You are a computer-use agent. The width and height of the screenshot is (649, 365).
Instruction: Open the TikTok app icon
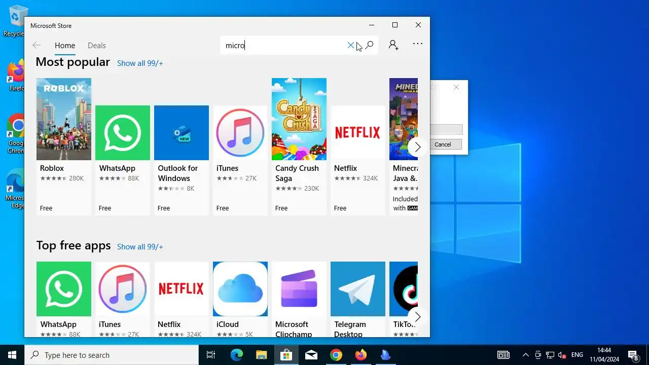404,289
